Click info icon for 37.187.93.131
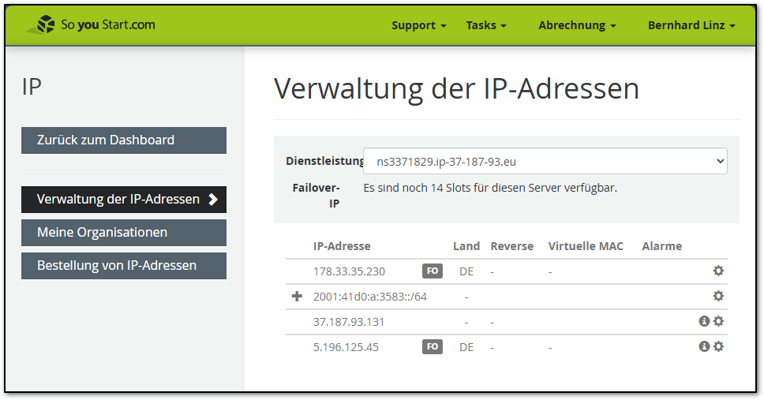The height and width of the screenshot is (400, 764). (x=704, y=321)
